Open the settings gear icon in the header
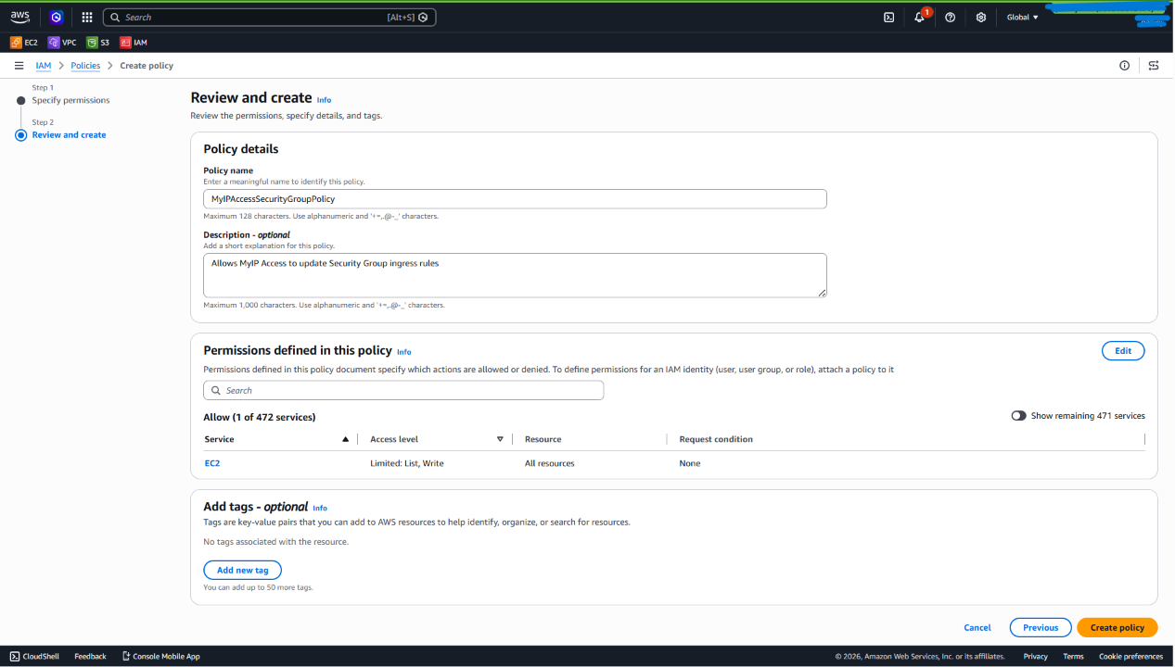Screen dimensions: 1175x667 (x=981, y=17)
